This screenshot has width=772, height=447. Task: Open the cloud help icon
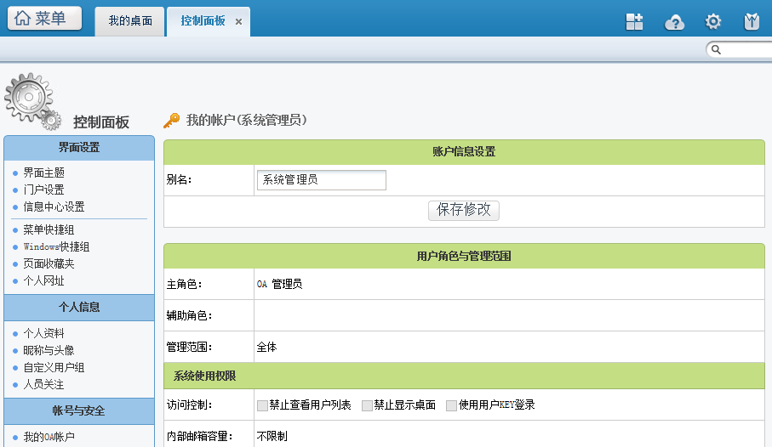click(674, 22)
